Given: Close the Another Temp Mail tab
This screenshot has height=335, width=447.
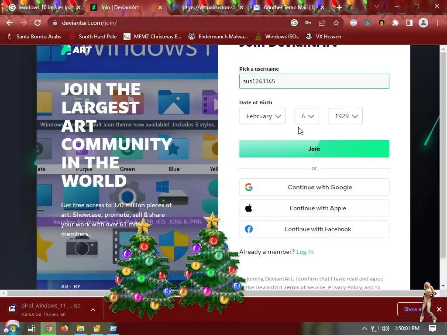Looking at the screenshot, I should click(x=323, y=7).
